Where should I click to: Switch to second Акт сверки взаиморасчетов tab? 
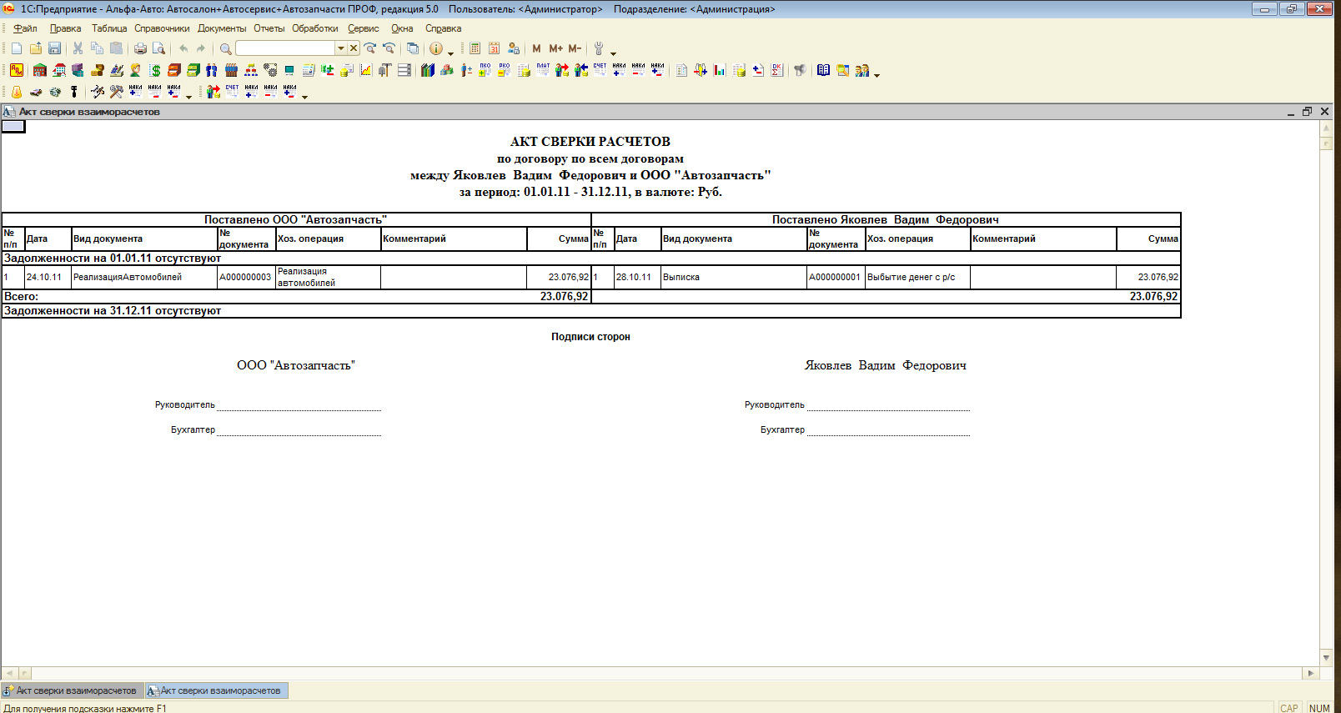216,690
